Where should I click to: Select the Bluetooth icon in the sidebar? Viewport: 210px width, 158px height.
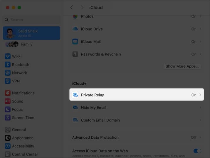click(x=8, y=64)
